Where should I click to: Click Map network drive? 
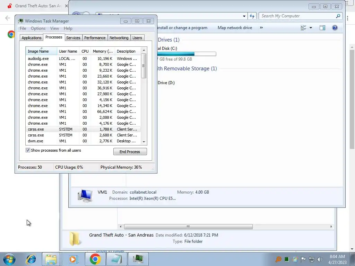[x=235, y=28]
